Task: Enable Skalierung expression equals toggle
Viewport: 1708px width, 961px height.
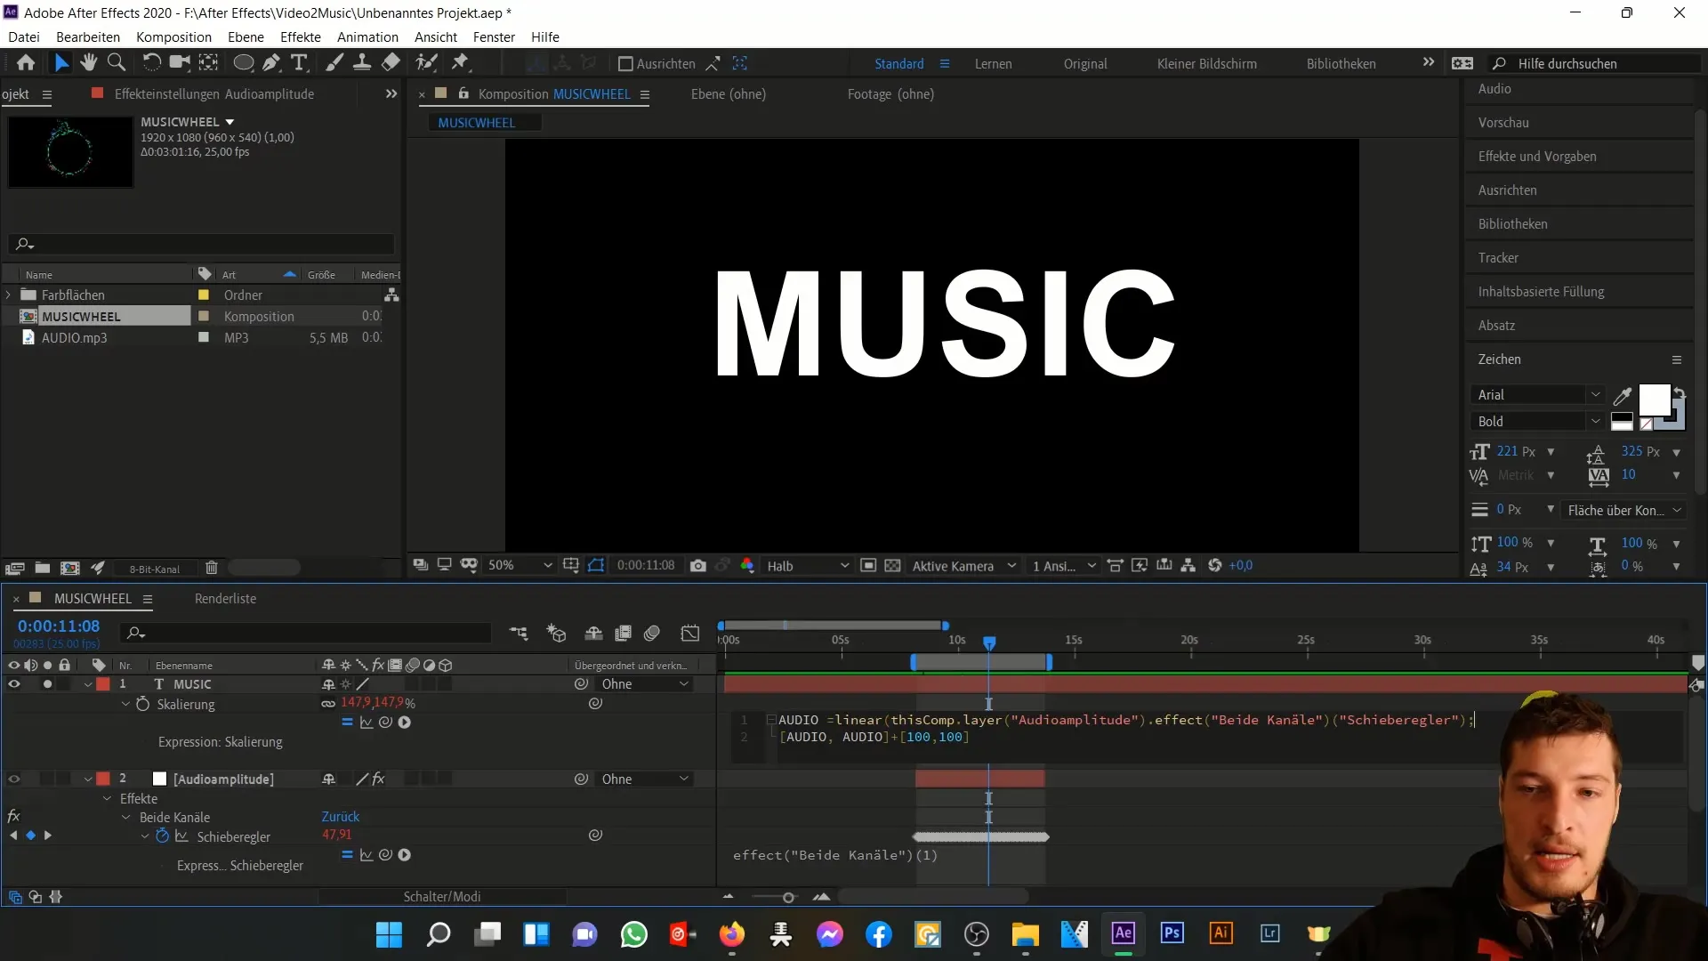Action: pyautogui.click(x=348, y=723)
